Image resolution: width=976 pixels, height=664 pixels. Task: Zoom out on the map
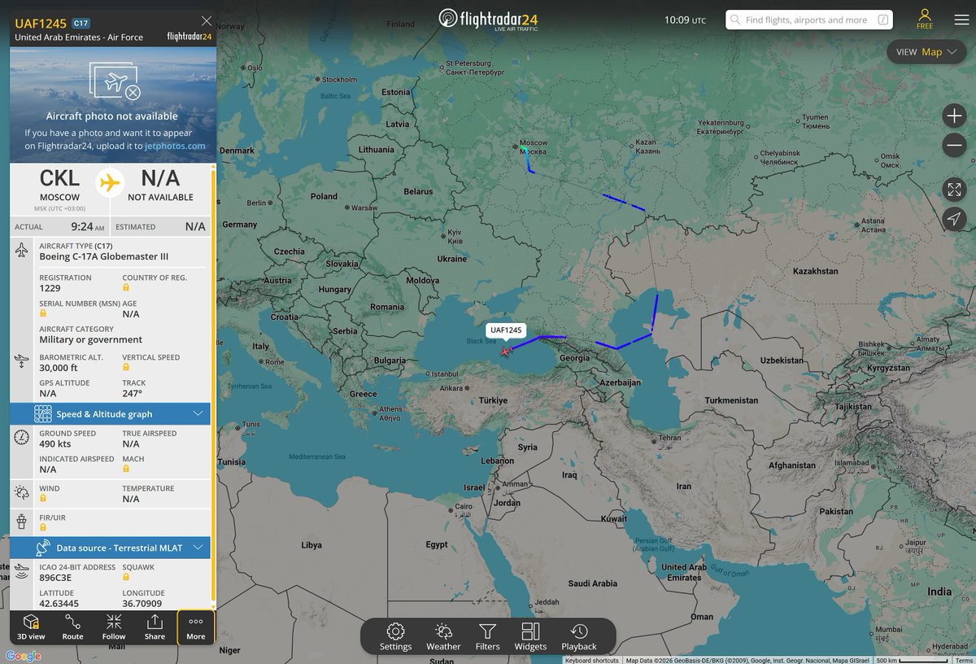pyautogui.click(x=954, y=146)
